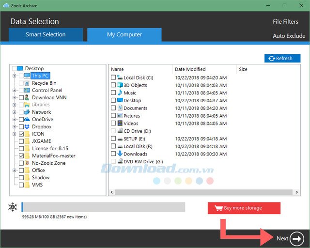Click the storage usage progress bar

(103, 207)
